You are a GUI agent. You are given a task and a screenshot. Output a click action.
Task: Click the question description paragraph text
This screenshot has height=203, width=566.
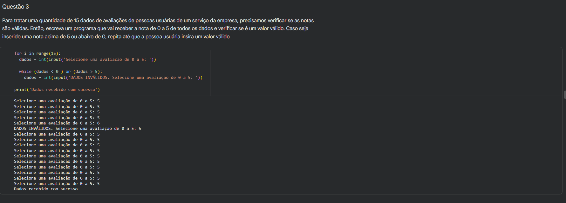click(x=158, y=29)
